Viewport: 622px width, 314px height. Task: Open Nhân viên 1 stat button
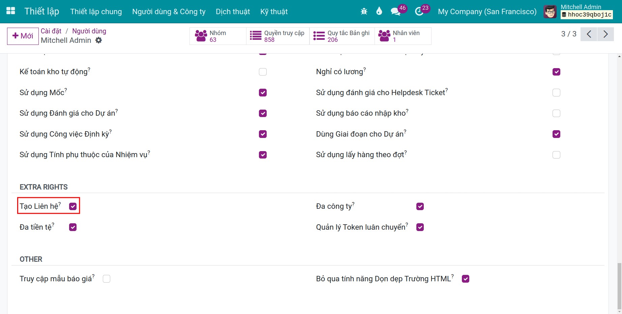tap(403, 36)
